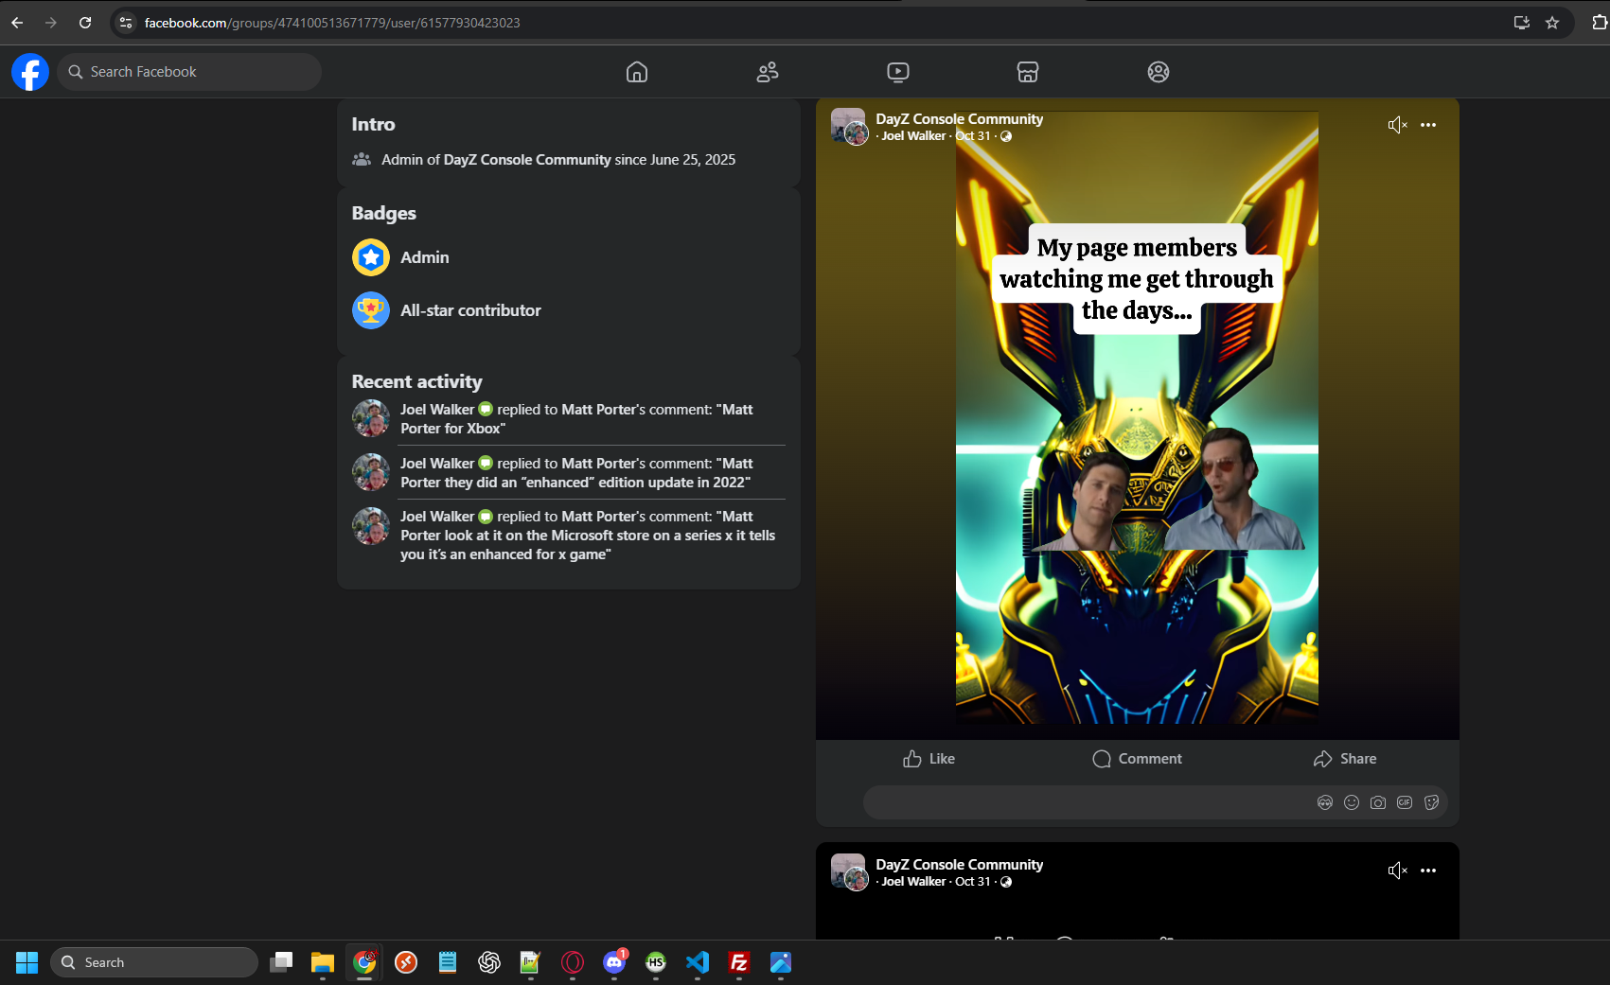
Task: Focus the Search Facebook field
Action: pyautogui.click(x=189, y=72)
